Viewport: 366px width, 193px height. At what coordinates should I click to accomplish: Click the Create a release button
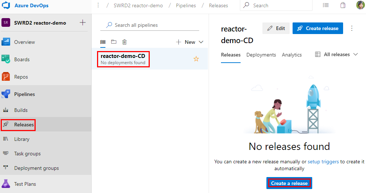point(289,183)
